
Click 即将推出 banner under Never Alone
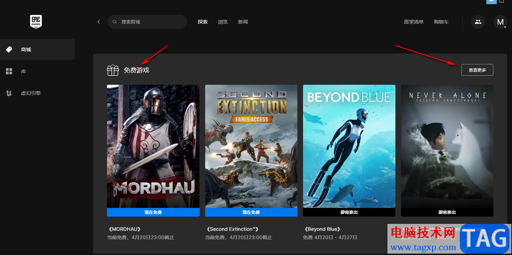coord(447,212)
